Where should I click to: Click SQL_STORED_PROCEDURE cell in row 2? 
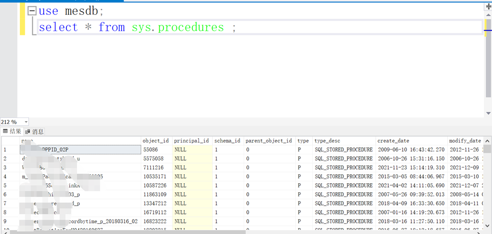[x=344, y=159]
